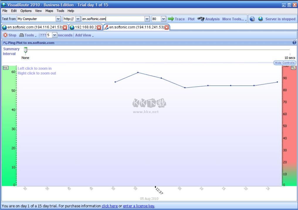Open the http:// protocol dropdown
Image resolution: width=298 pixels, height=210 pixels.
click(x=78, y=19)
